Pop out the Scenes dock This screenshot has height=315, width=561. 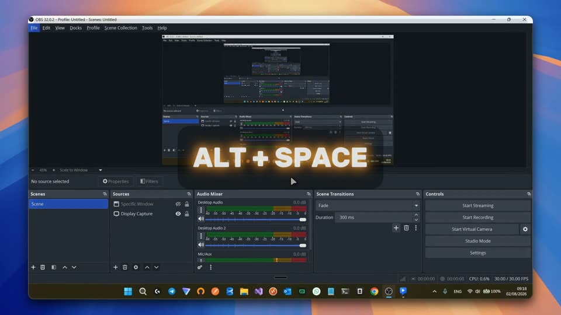tap(105, 194)
